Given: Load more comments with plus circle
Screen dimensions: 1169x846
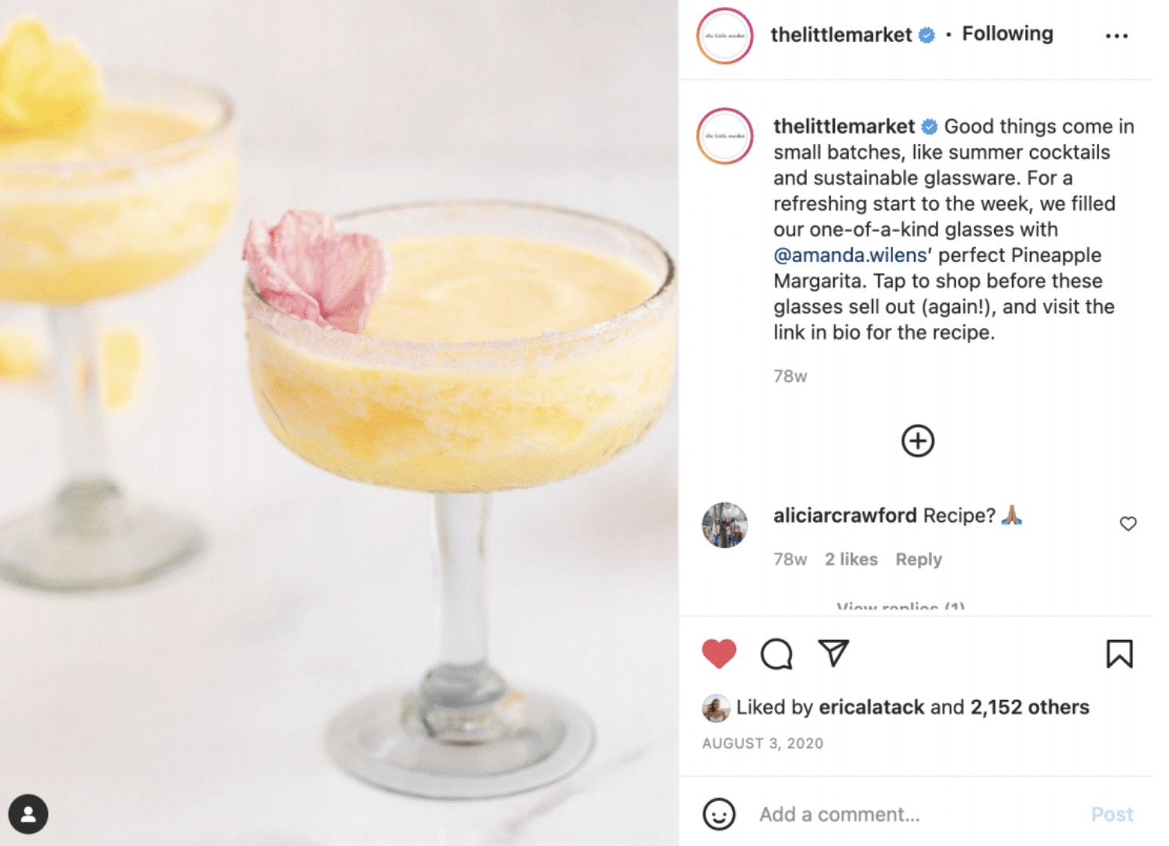Looking at the screenshot, I should click(918, 441).
